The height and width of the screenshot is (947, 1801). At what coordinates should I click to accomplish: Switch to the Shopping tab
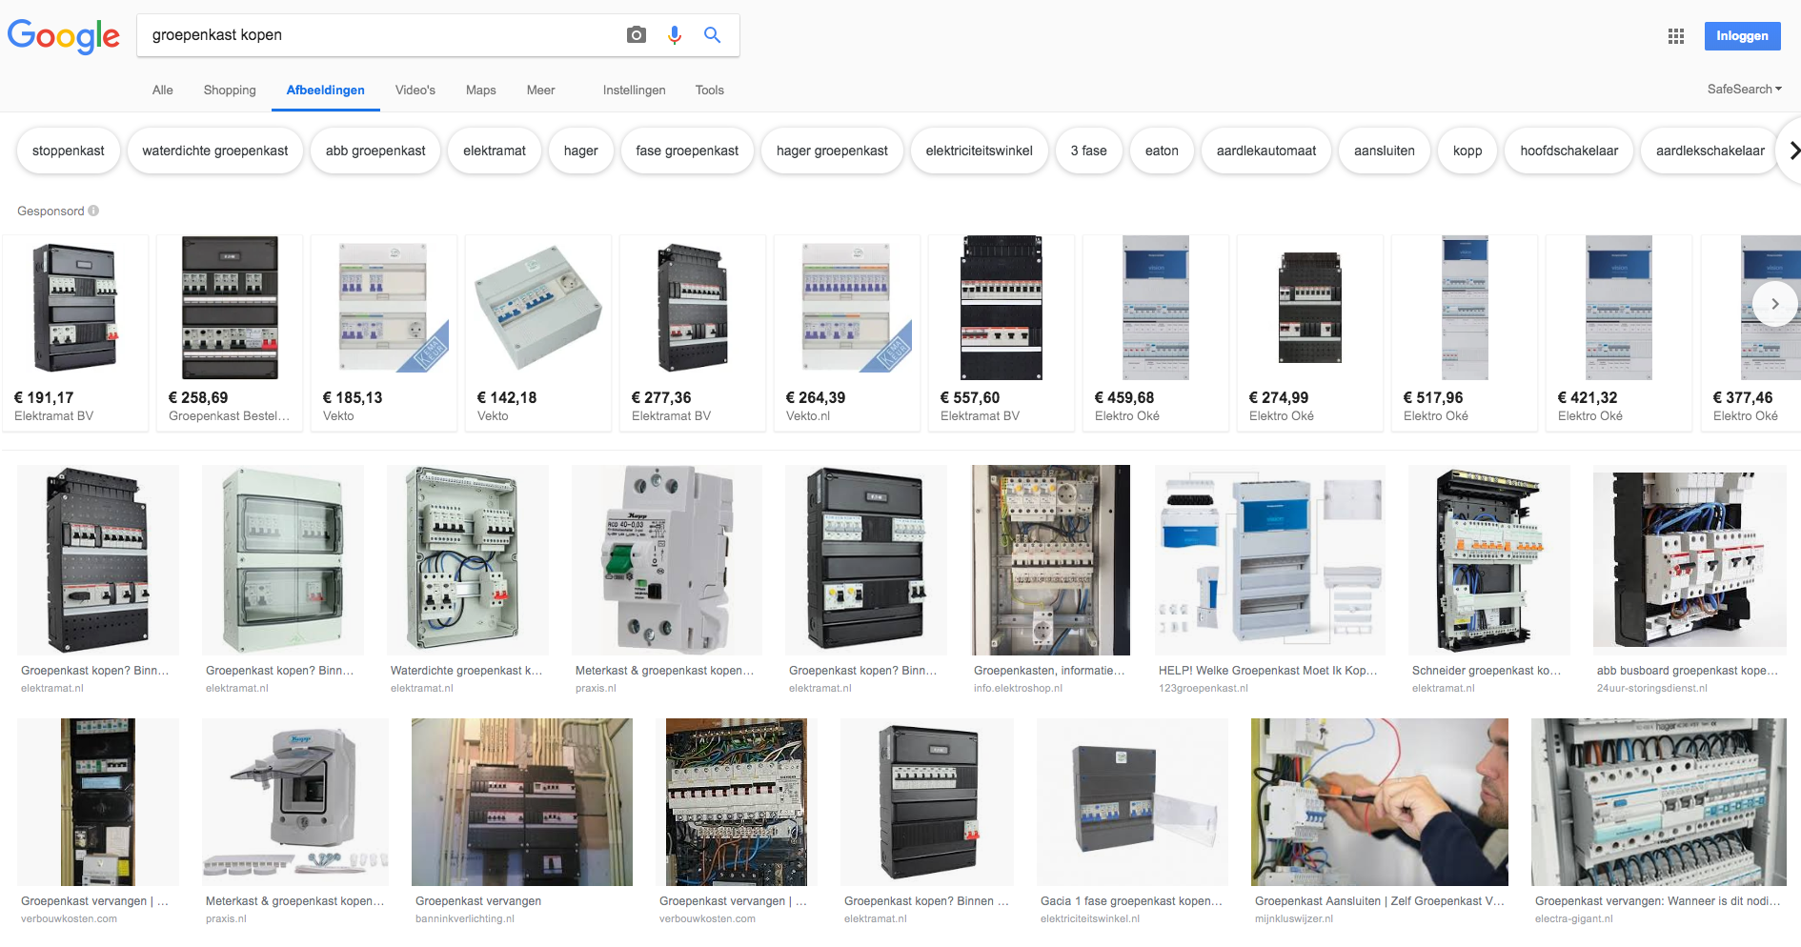point(230,90)
